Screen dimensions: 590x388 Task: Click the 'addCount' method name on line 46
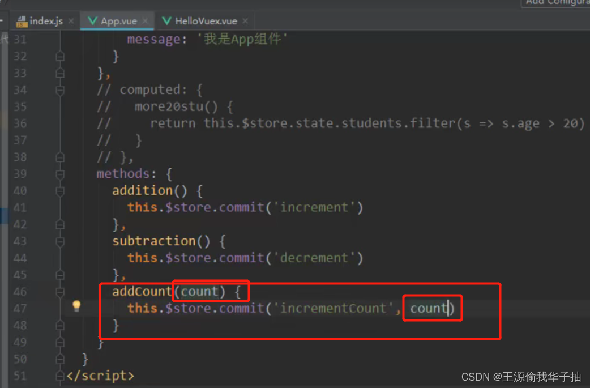pyautogui.click(x=142, y=292)
